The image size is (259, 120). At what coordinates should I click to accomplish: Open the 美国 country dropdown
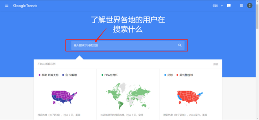click(218, 6)
